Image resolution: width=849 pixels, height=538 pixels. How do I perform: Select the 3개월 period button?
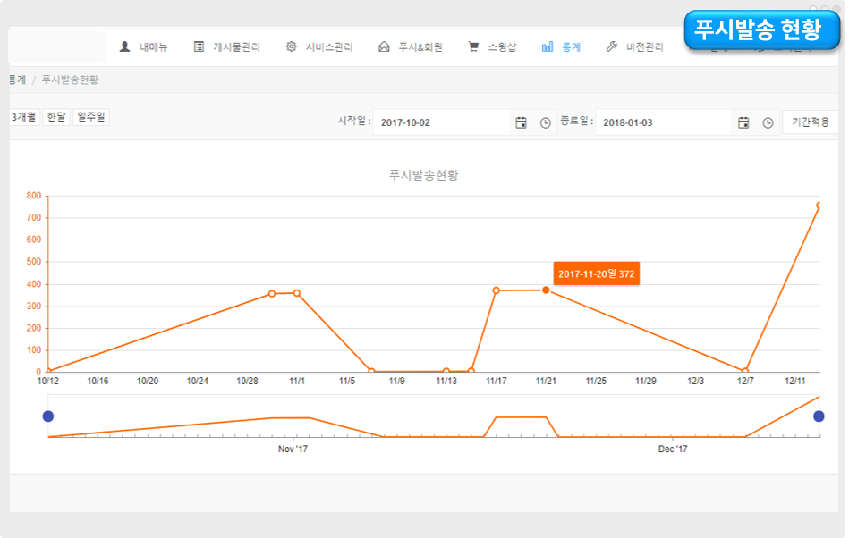click(x=24, y=117)
